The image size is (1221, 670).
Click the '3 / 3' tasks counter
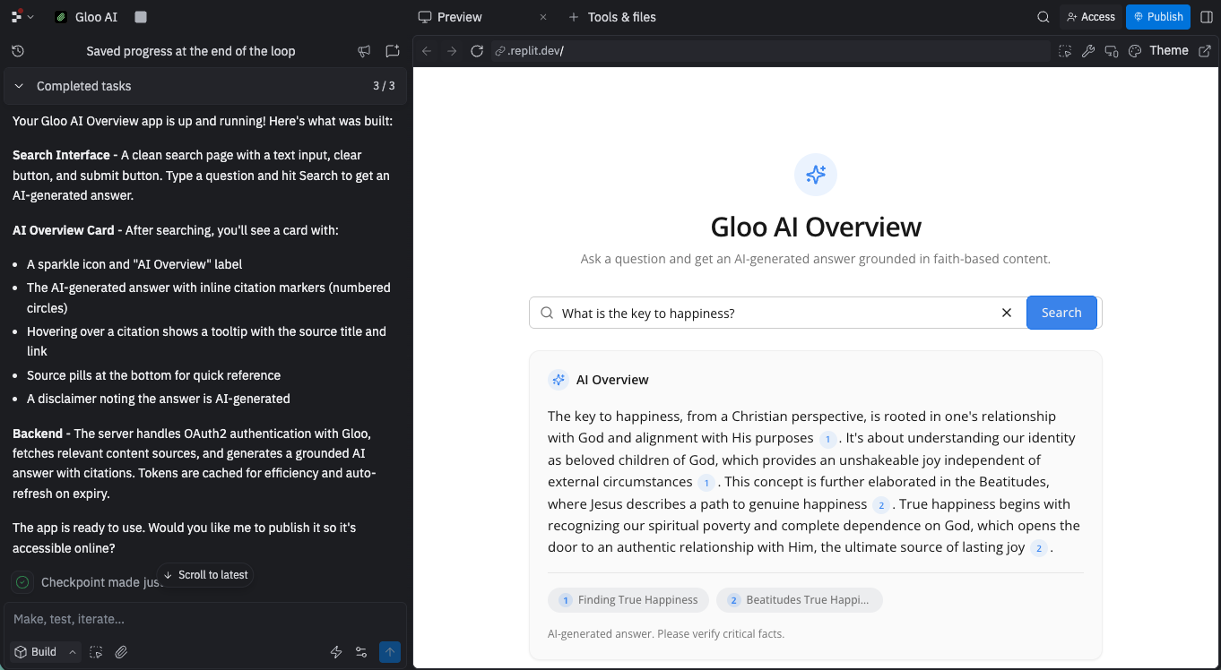[x=384, y=86]
